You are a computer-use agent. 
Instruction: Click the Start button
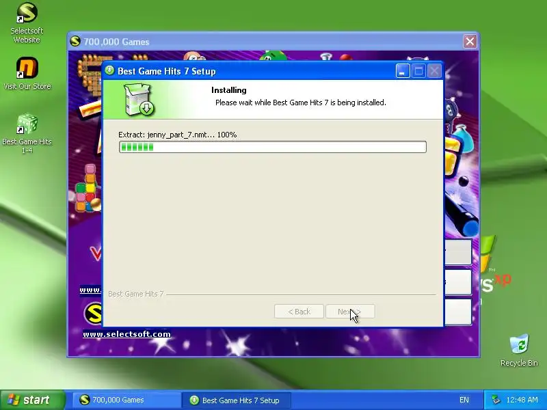coord(32,400)
